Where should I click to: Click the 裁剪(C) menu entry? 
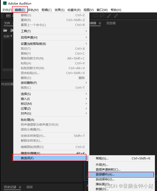pyautogui.click(x=51, y=88)
